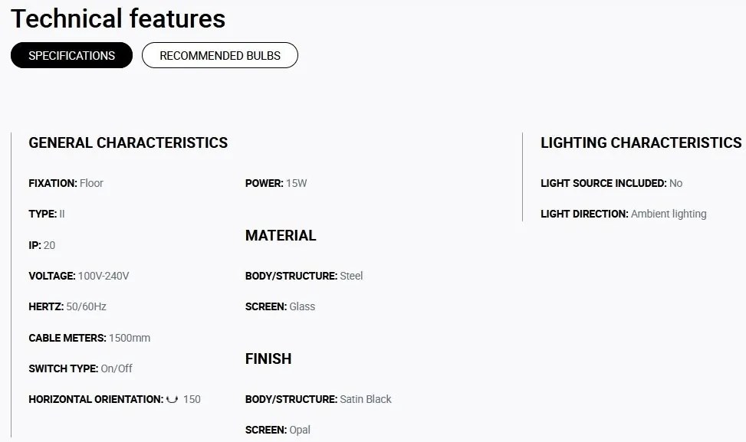Click the Material section heading

[281, 235]
